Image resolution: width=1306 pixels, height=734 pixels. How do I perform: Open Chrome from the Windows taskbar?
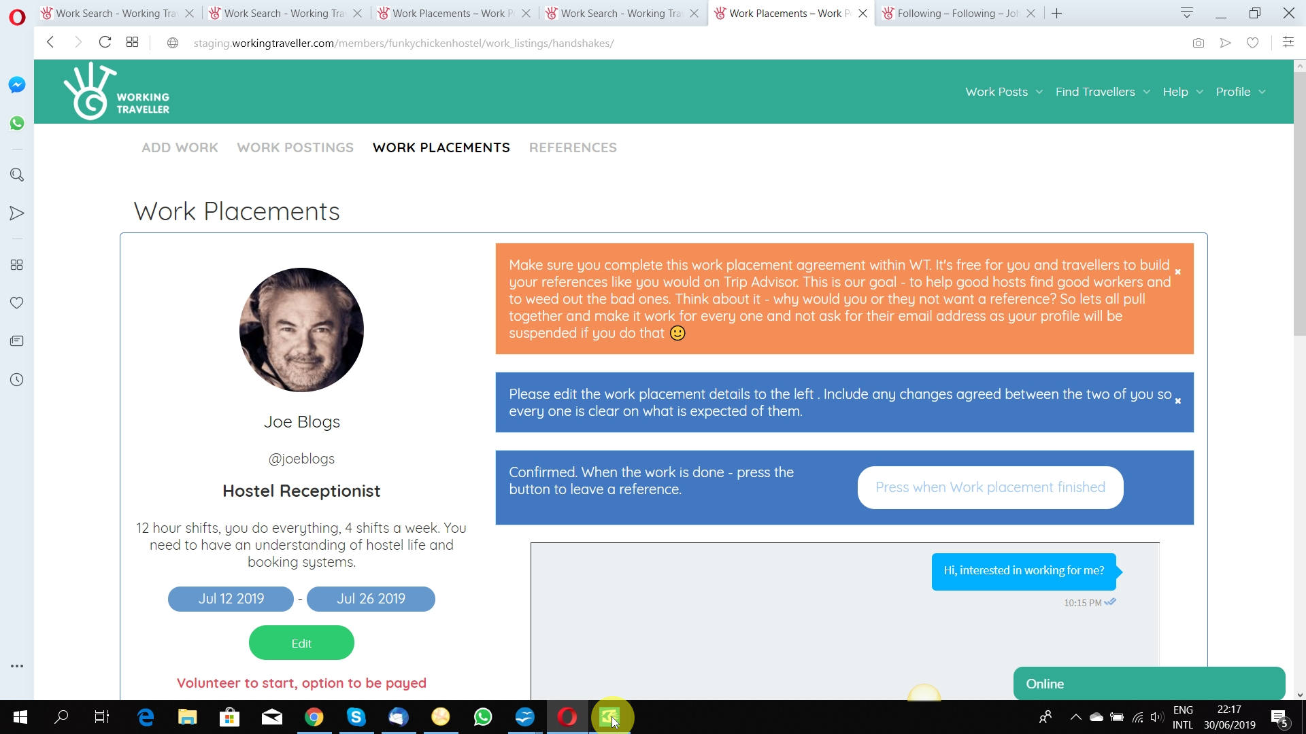coord(314,717)
